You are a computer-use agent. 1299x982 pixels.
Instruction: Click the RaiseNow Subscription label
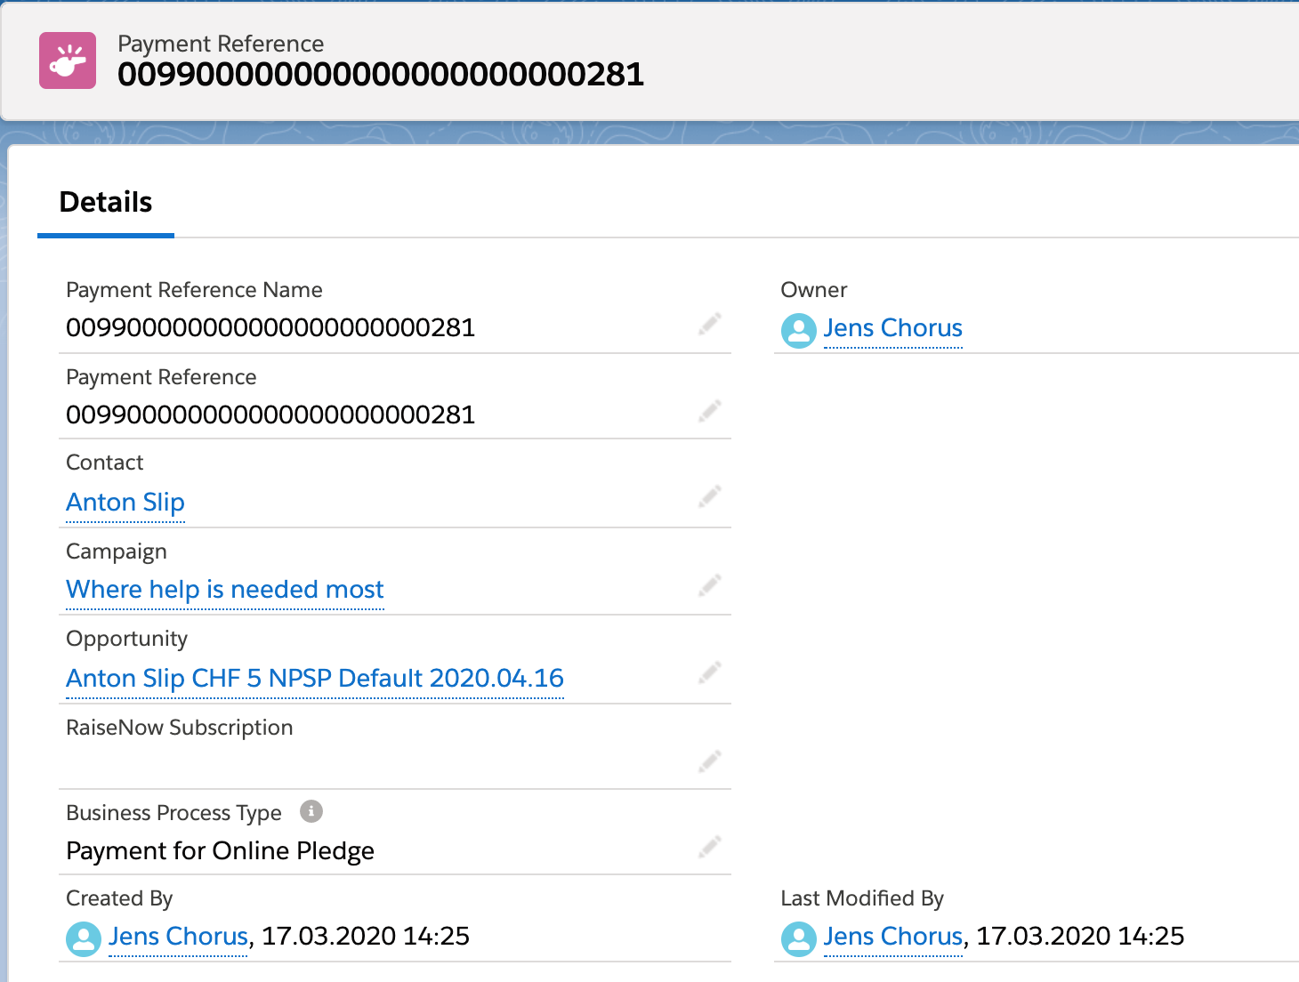[x=179, y=728]
